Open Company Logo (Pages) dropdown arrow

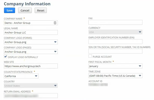(x=55, y=52)
